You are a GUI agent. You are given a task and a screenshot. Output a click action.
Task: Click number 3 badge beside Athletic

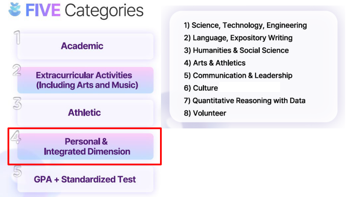[x=17, y=104]
